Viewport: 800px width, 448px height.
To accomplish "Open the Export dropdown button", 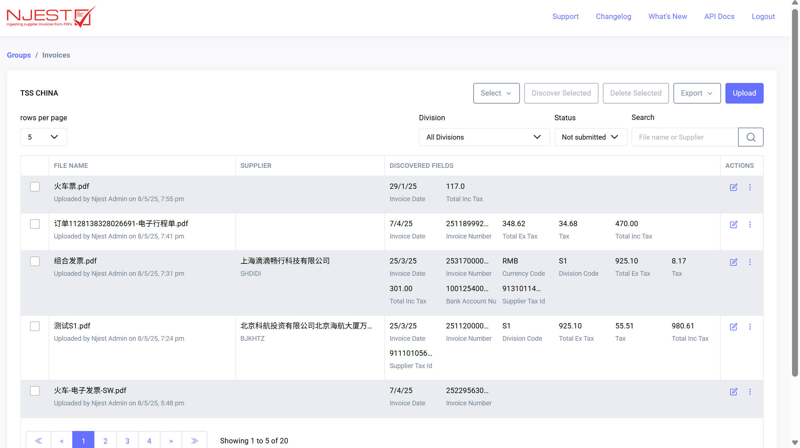I will tap(697, 93).
